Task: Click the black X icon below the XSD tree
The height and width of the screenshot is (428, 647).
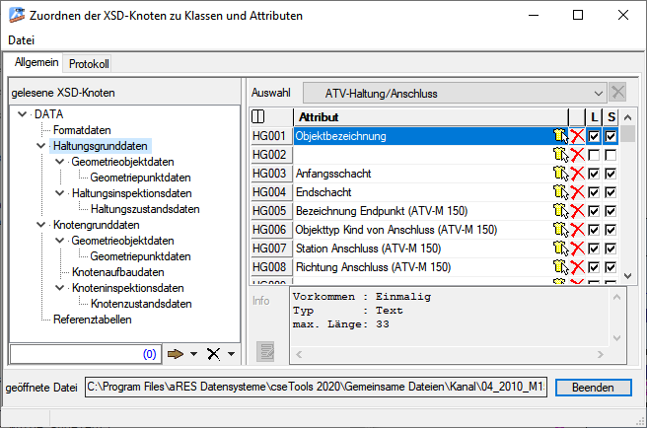Action: (x=212, y=353)
